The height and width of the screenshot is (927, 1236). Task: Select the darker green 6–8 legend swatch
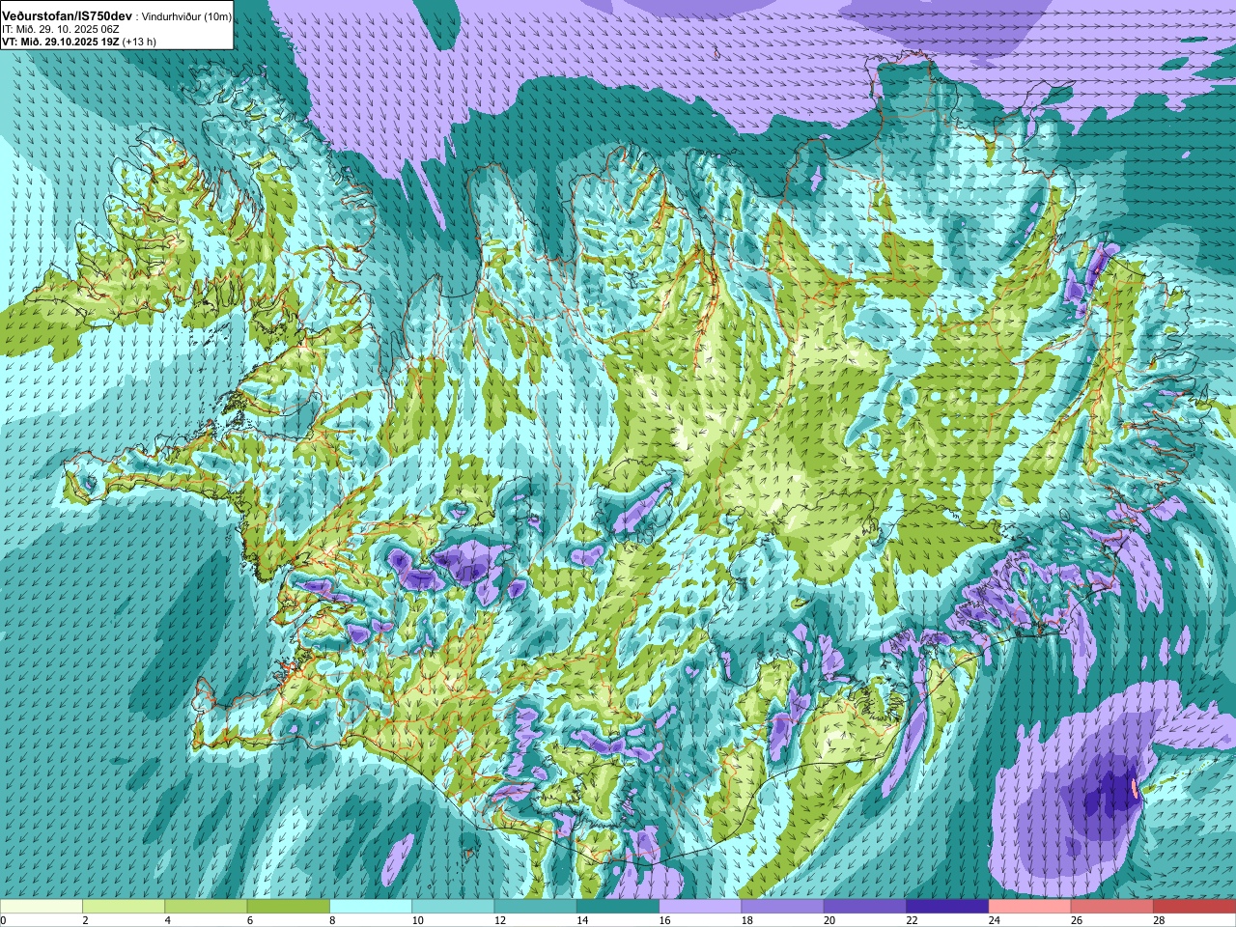pyautogui.click(x=288, y=907)
